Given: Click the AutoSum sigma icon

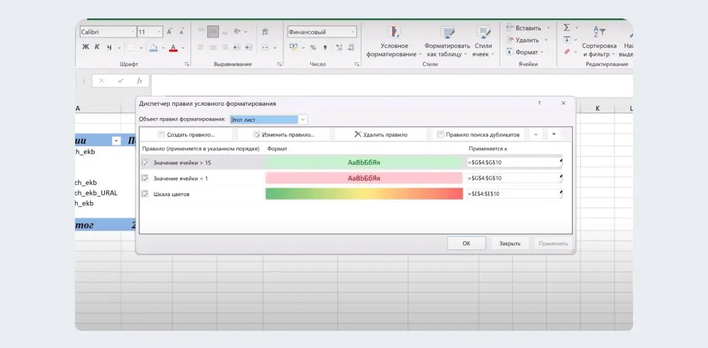Looking at the screenshot, I should (567, 28).
